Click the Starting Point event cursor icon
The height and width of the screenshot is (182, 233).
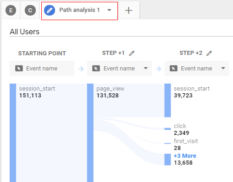tap(19, 69)
